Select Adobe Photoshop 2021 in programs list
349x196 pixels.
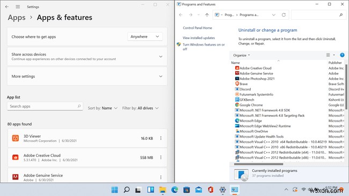[257, 79]
